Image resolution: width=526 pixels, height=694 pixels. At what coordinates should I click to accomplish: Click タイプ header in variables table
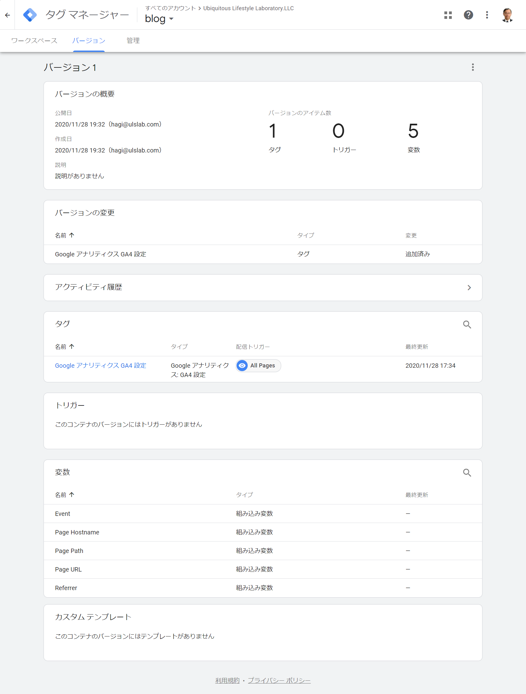(244, 495)
